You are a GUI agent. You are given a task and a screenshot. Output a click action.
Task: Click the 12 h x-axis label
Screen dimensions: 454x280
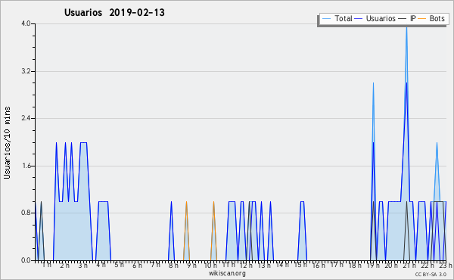pos(246,265)
